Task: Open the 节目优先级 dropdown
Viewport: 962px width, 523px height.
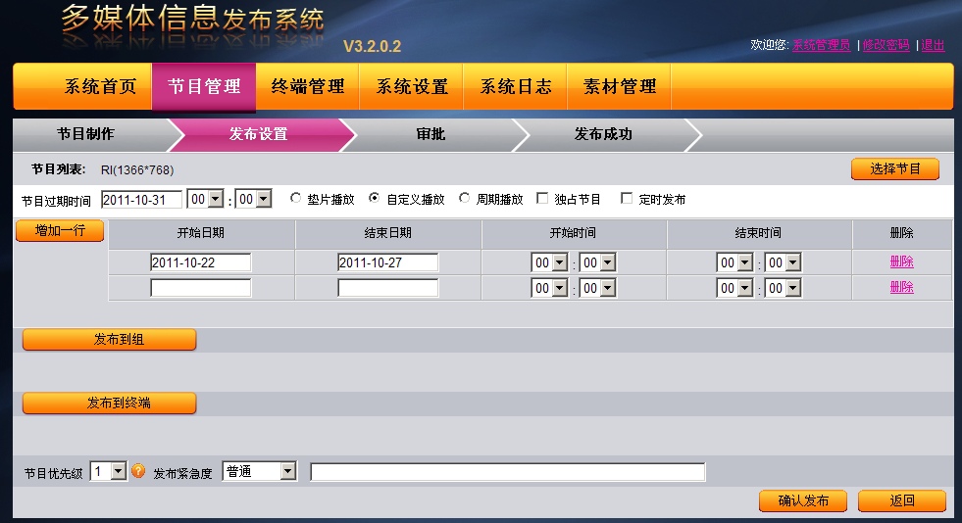Action: coord(109,472)
